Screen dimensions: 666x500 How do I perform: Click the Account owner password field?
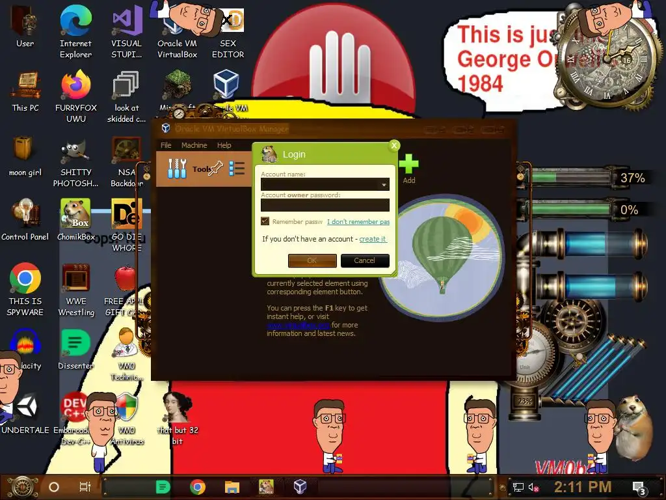point(325,205)
